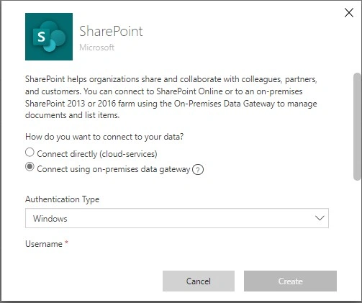Click the Create button

pos(290,281)
